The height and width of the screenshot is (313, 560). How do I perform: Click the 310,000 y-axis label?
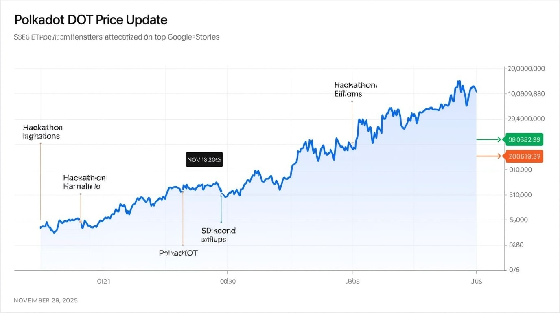[521, 195]
